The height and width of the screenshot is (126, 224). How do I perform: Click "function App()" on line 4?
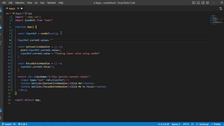point(24,27)
